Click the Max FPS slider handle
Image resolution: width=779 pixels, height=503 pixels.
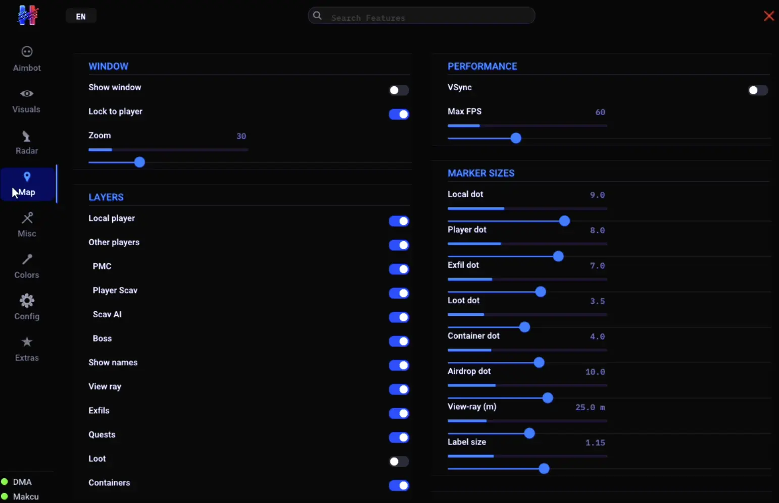pos(516,138)
